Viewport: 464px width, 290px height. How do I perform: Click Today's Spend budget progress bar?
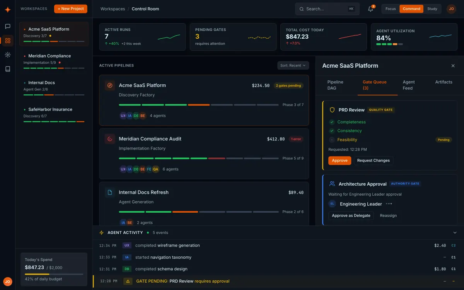pyautogui.click(x=54, y=274)
